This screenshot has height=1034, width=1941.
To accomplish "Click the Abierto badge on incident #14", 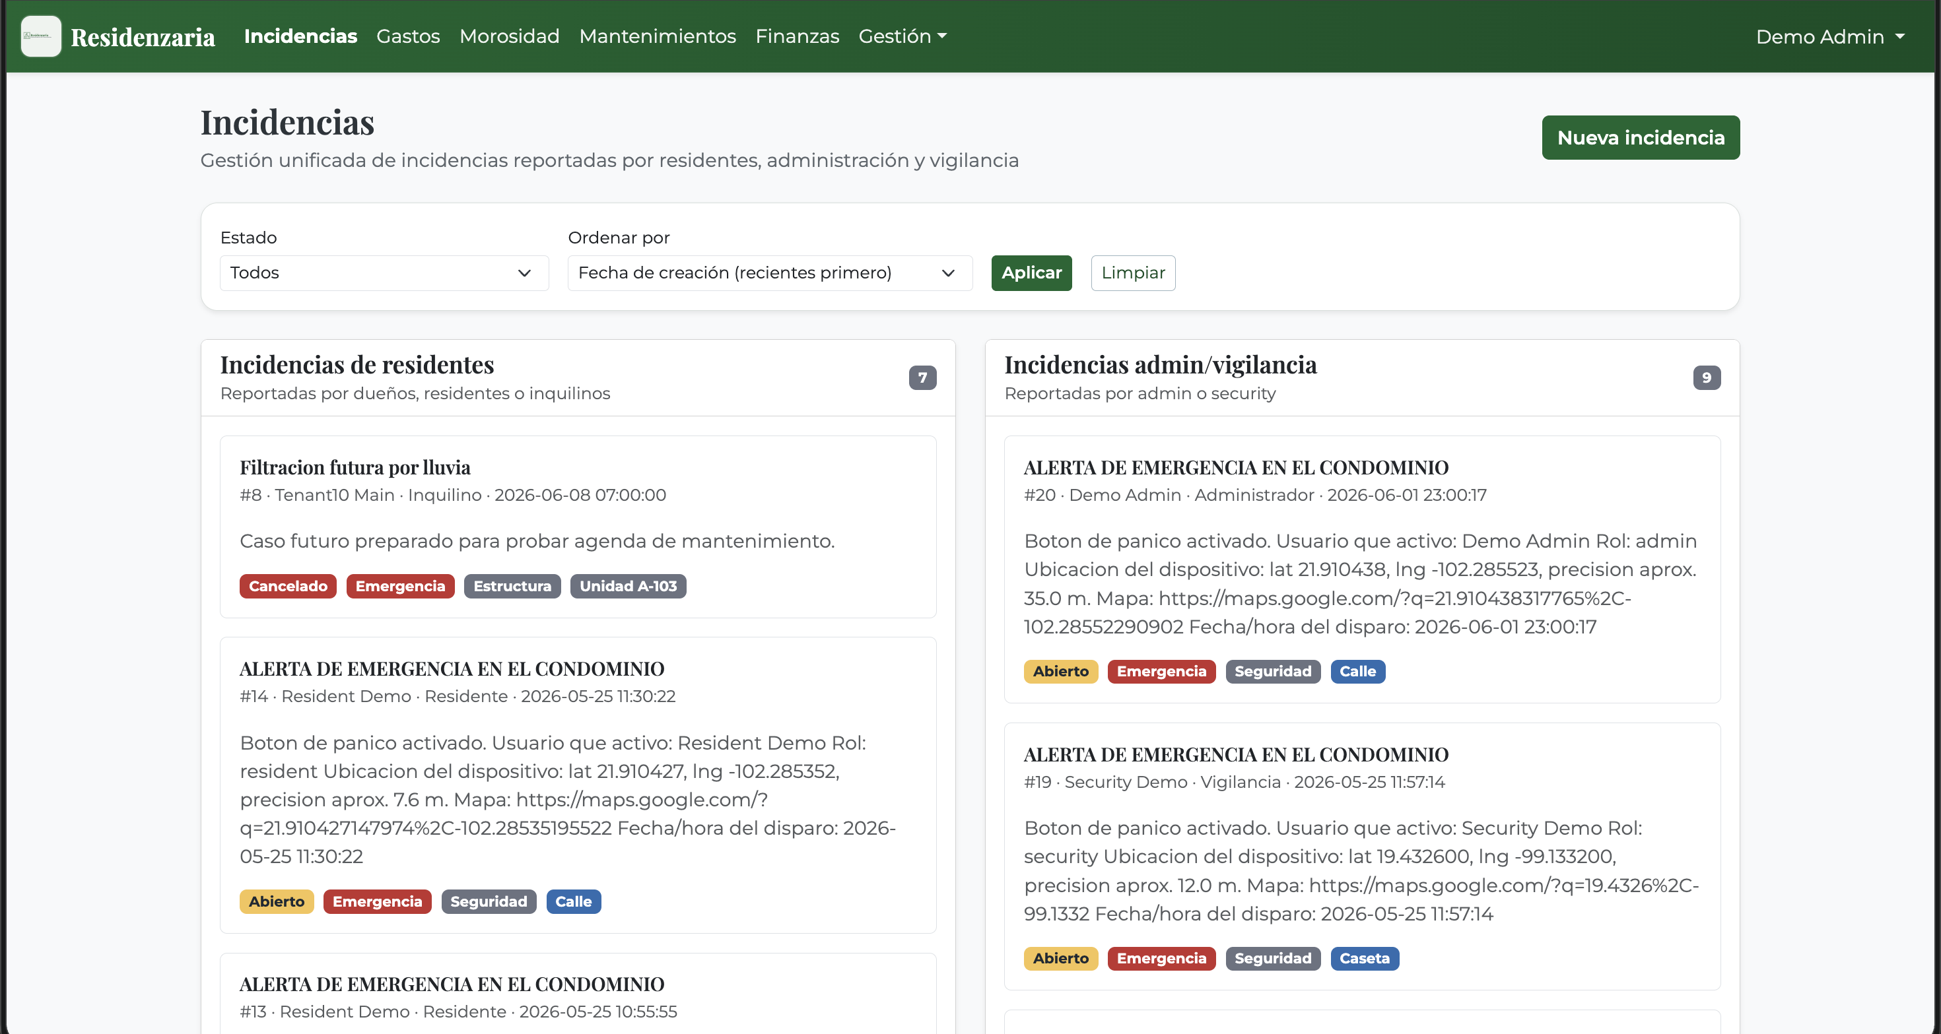I will tap(277, 901).
